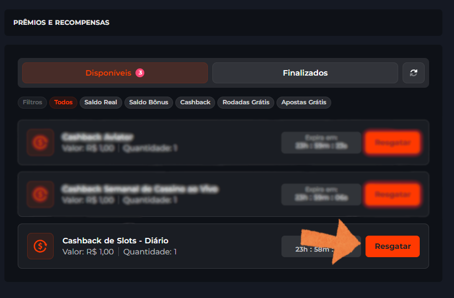Show only Apostas Grátis rewards

click(304, 102)
